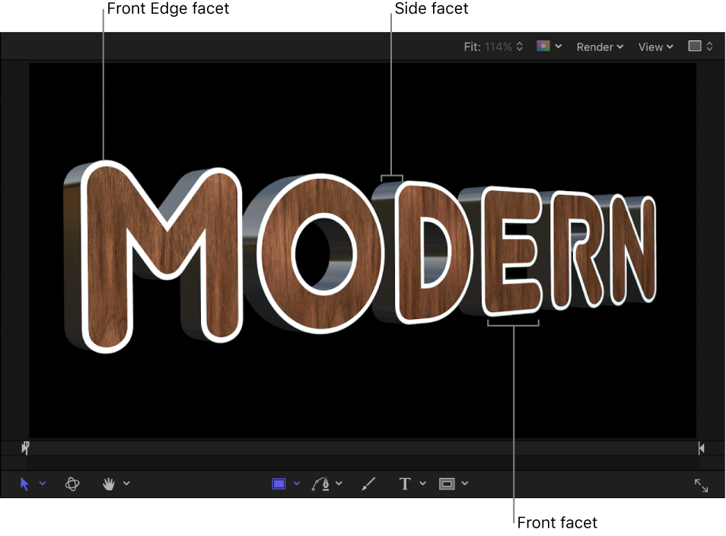Toggle the expanded canvas view control
The height and width of the screenshot is (536, 726).
(x=694, y=46)
